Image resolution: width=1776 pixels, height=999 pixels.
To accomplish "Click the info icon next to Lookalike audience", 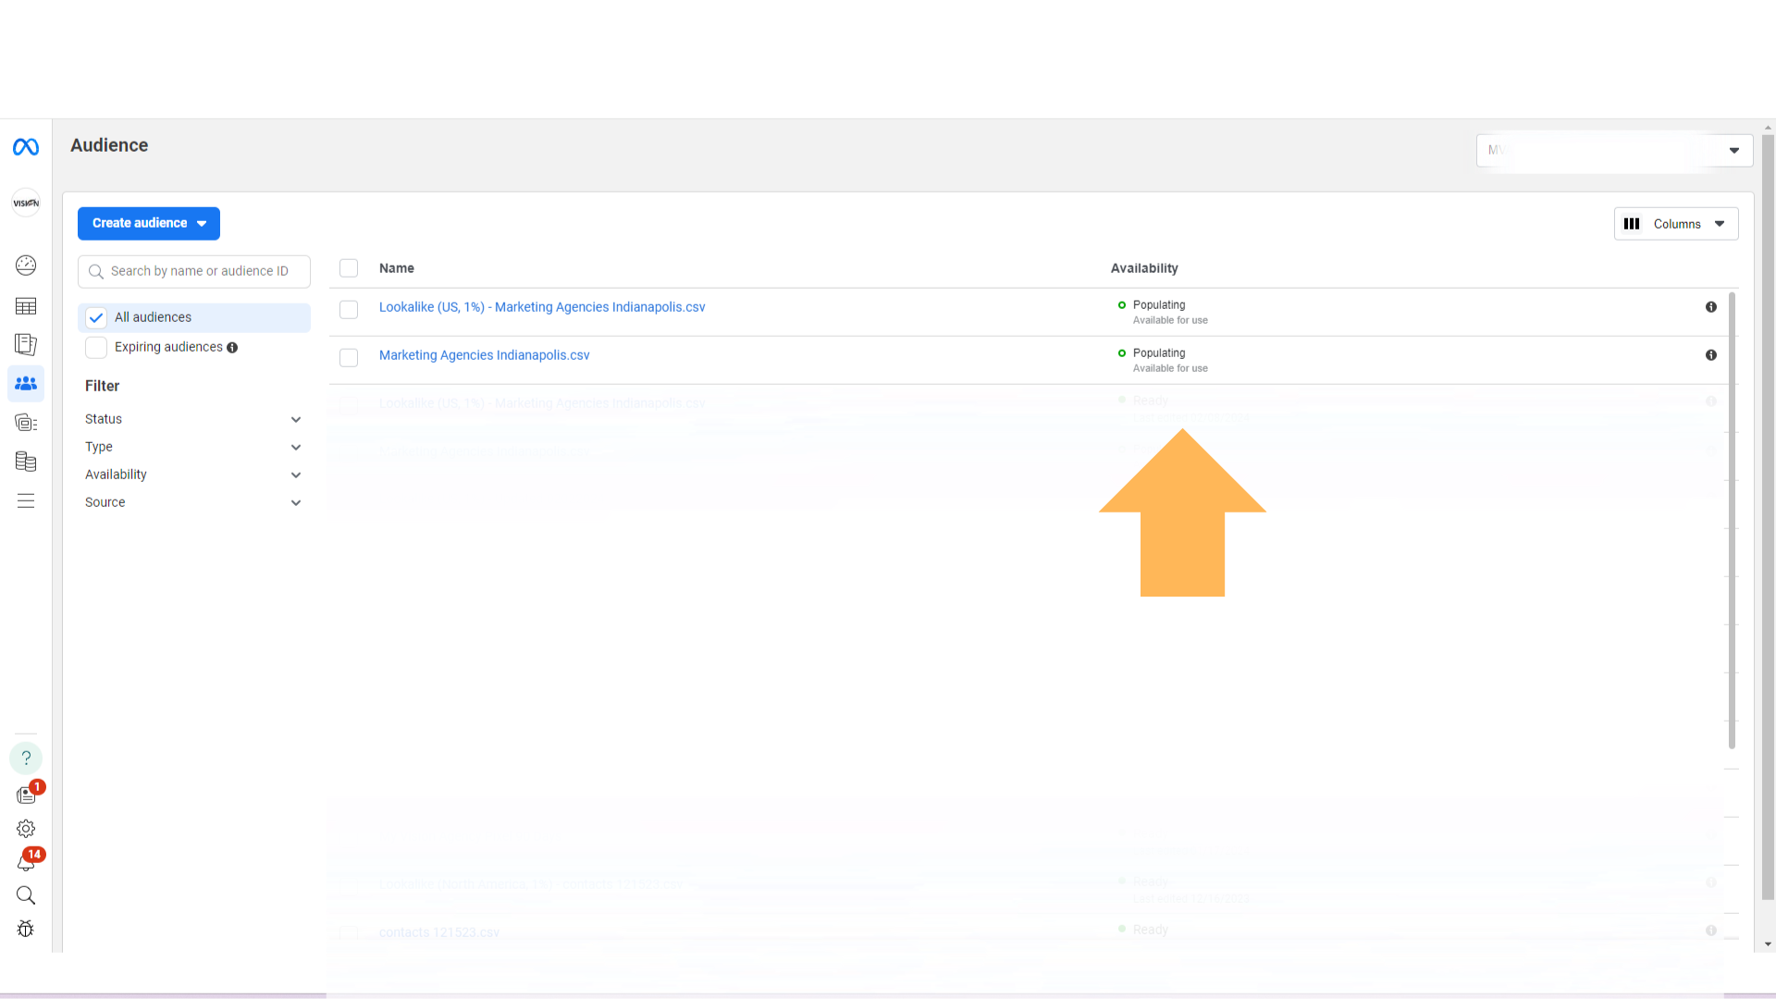I will (x=1711, y=307).
